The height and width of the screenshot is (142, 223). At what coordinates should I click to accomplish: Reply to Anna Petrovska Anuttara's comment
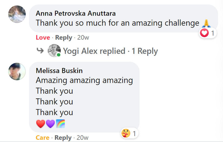64,38
